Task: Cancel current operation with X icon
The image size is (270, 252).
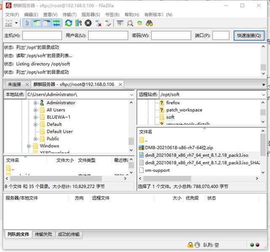Action: [x=88, y=23]
